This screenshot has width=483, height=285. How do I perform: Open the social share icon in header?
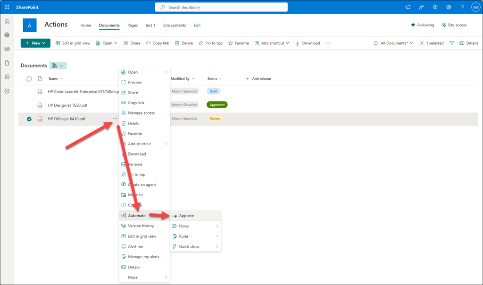pyautogui.click(x=421, y=7)
